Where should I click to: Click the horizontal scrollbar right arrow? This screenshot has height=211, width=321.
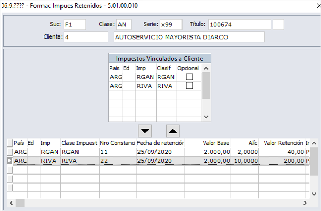click(x=305, y=203)
